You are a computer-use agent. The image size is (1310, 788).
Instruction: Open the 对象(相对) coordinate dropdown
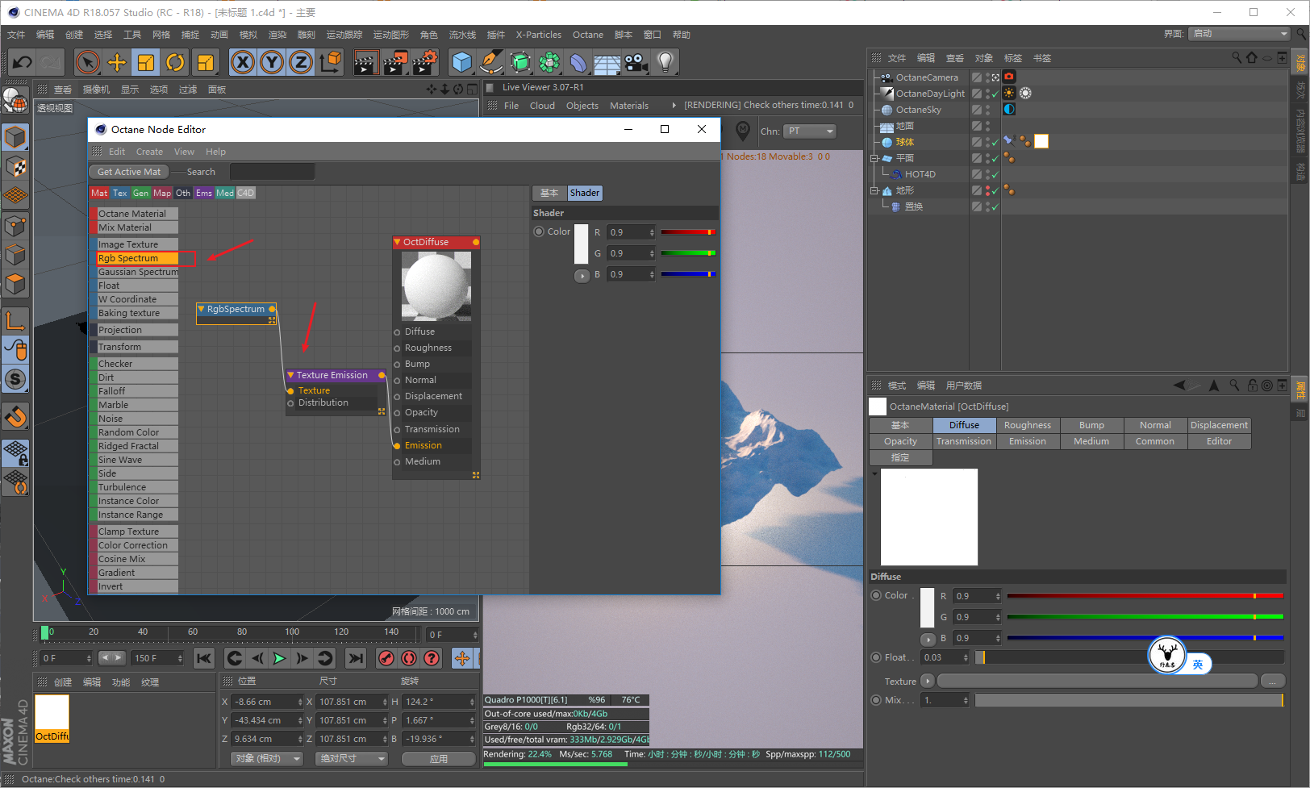click(266, 758)
